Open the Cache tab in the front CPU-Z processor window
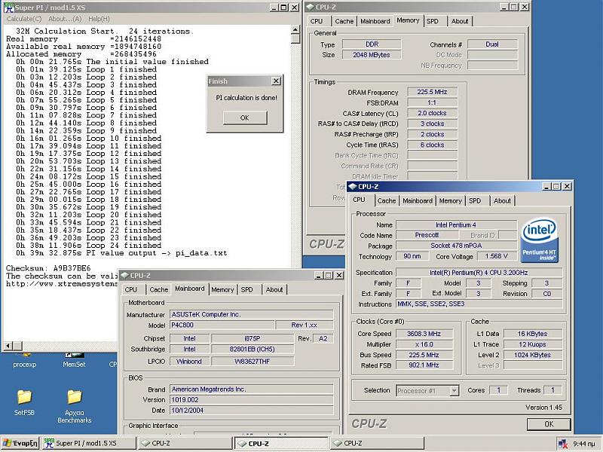Screen dimensions: 603x452 (x=387, y=200)
